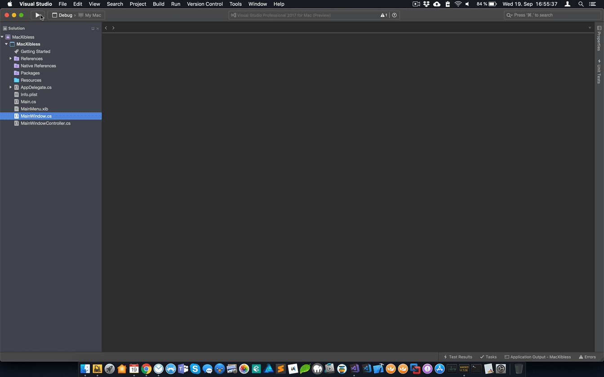The height and width of the screenshot is (377, 604).
Task: Open Calendar from the Dock
Action: tap(134, 368)
